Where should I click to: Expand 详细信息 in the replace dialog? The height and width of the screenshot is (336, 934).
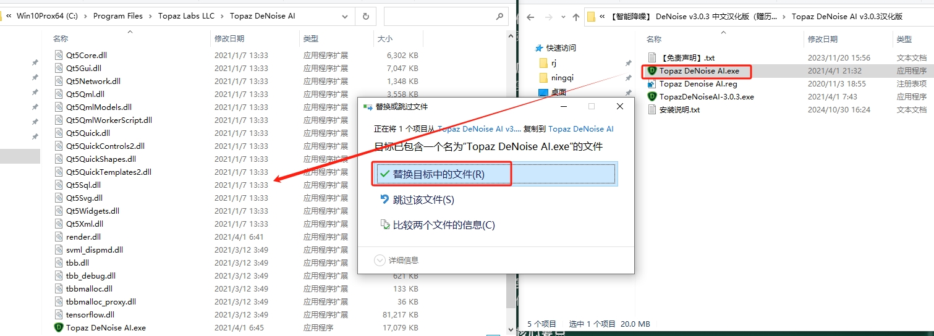pos(397,261)
